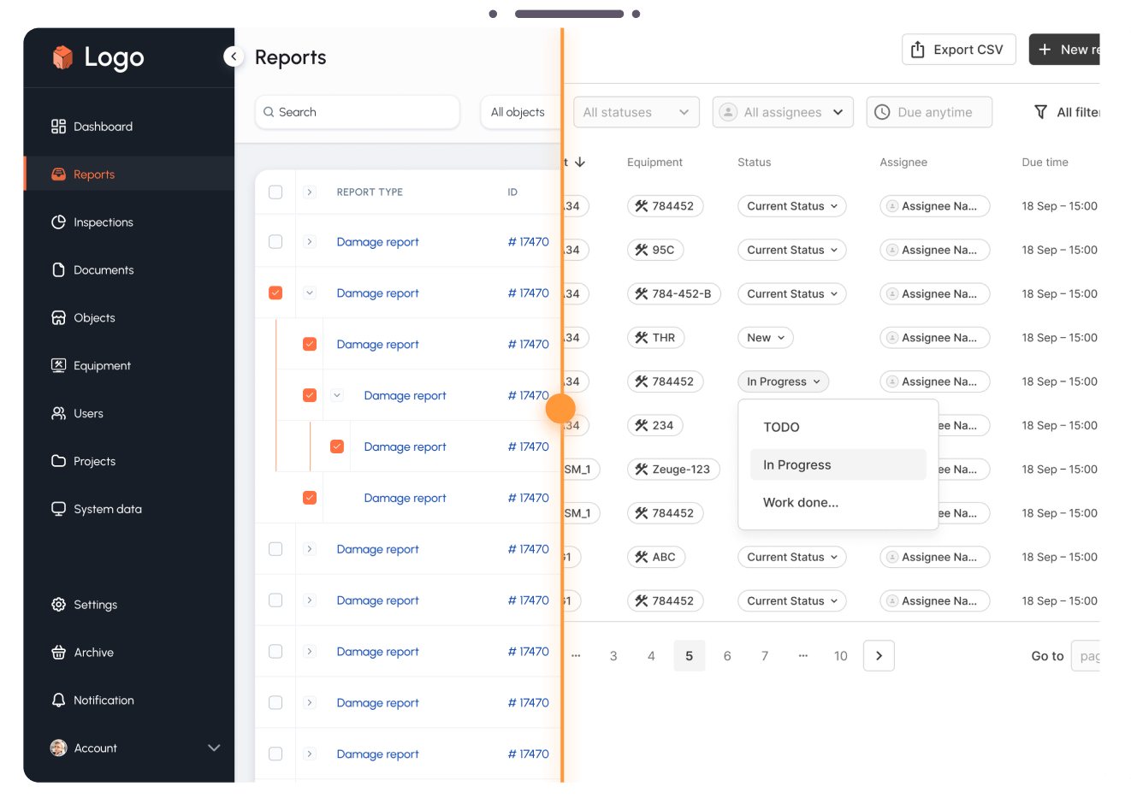Go to Inspections in the sidebar
The height and width of the screenshot is (810, 1131).
[92, 222]
